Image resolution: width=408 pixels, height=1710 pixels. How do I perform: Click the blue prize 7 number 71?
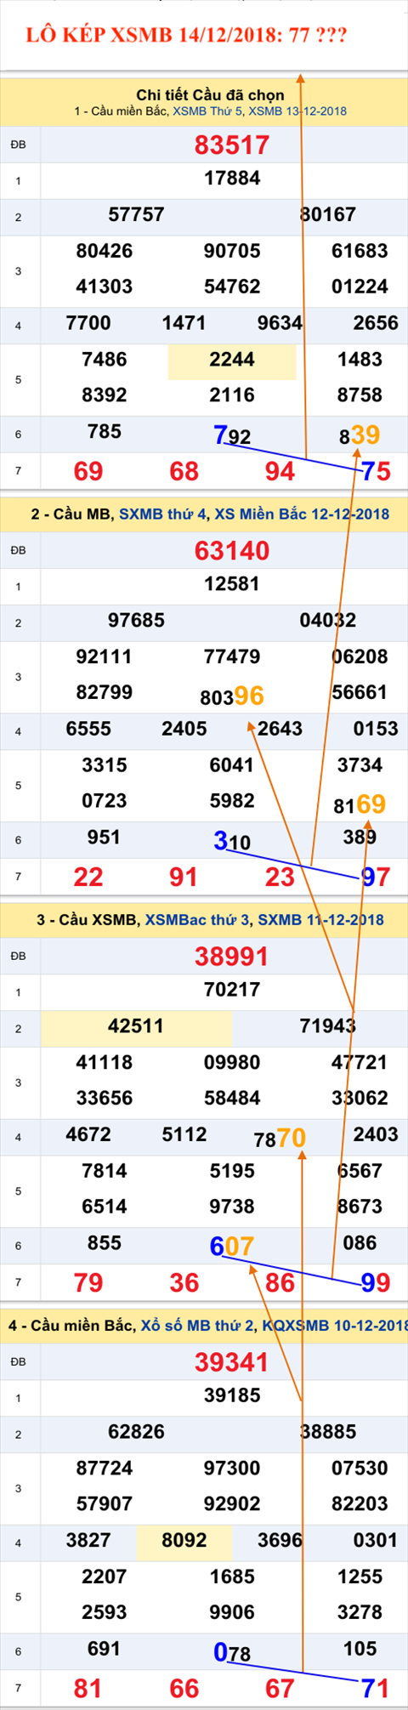376,1688
